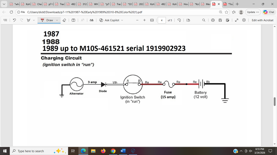Image resolution: width=277 pixels, height=155 pixels.
Task: Click the Read aloud icon
Action: coord(83,20)
